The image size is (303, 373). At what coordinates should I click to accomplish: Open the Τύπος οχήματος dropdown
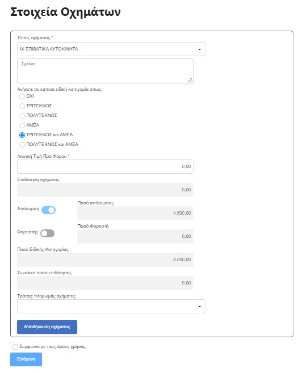[111, 49]
